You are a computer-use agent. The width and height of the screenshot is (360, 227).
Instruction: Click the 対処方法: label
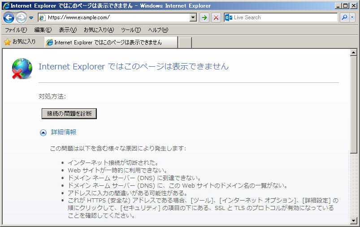52,96
